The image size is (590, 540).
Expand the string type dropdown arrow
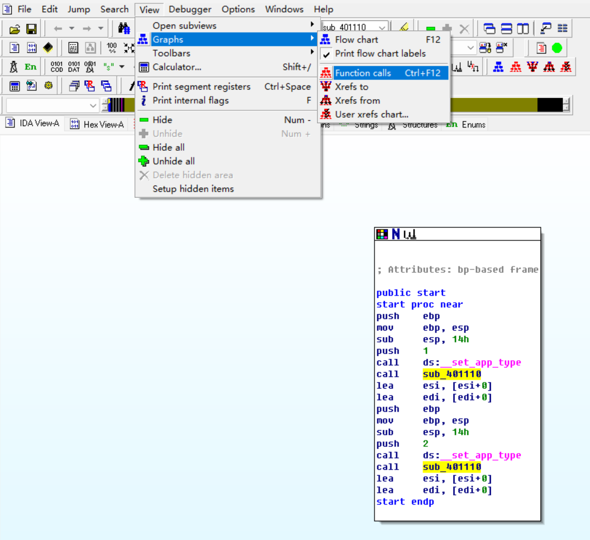(122, 67)
